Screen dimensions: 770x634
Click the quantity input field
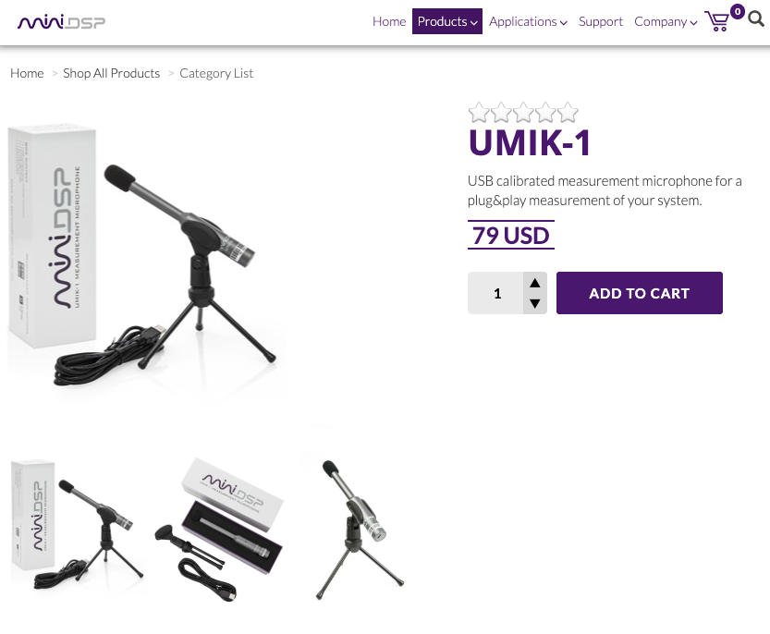pyautogui.click(x=496, y=293)
